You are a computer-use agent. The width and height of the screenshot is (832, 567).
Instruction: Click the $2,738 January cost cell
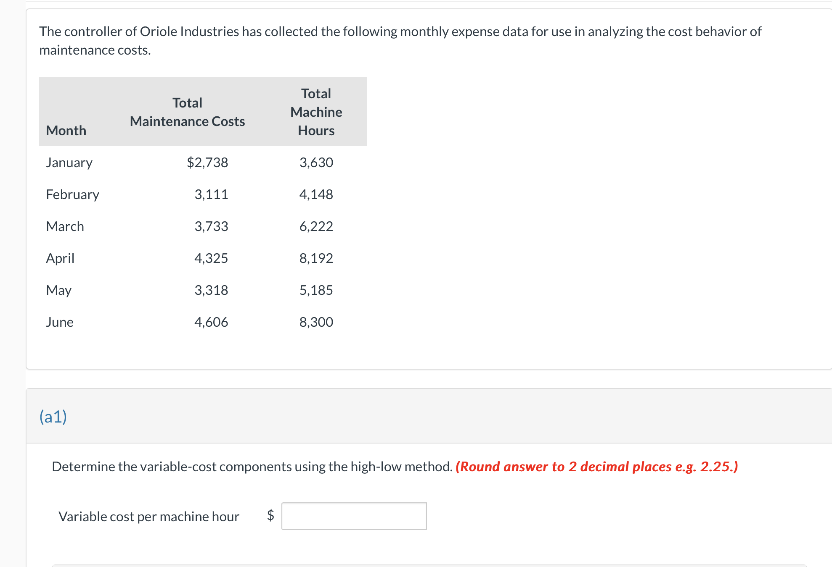207,163
